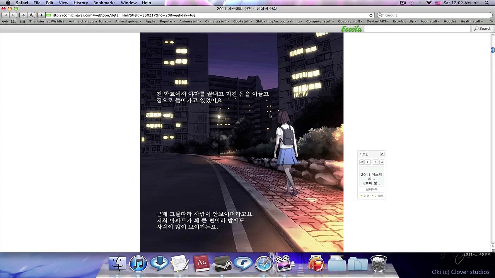
Task: Jump to last episode with » button
Action: [382, 162]
